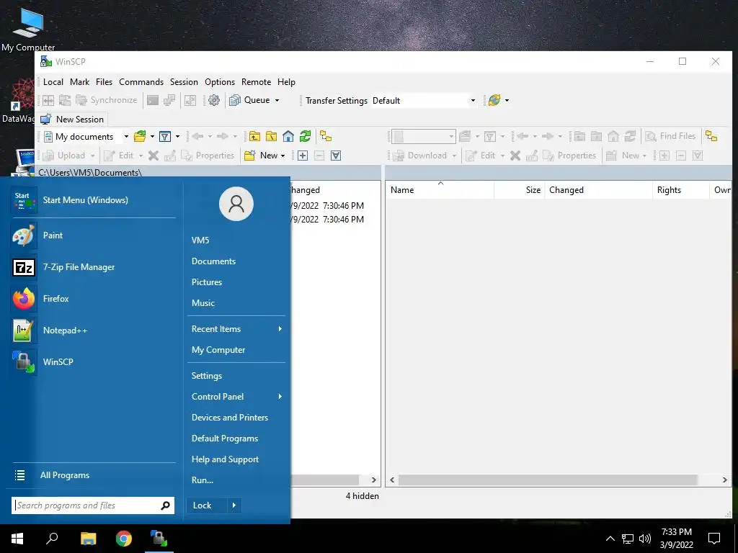Expand local filter dropdown arrow
The image size is (738, 553).
177,136
